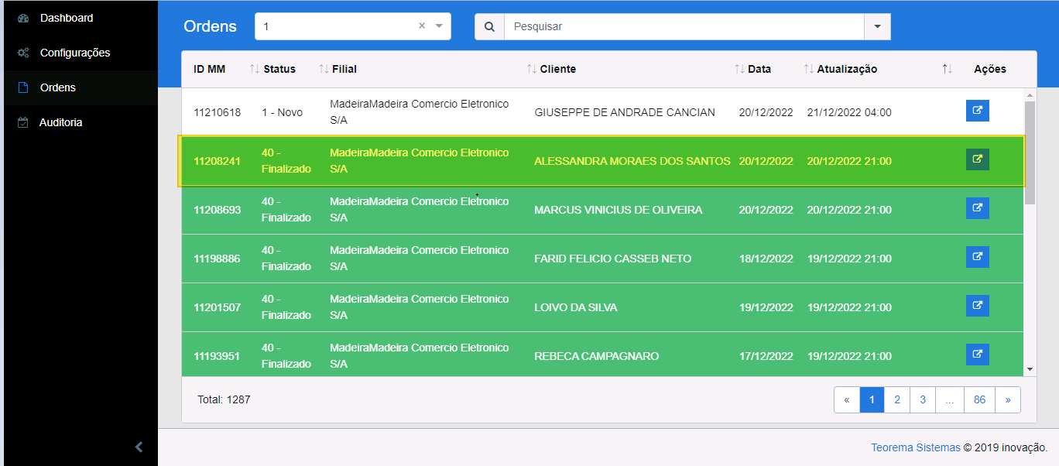1059x466 pixels.
Task: Sort by Atualização column arrows
Action: click(x=808, y=69)
